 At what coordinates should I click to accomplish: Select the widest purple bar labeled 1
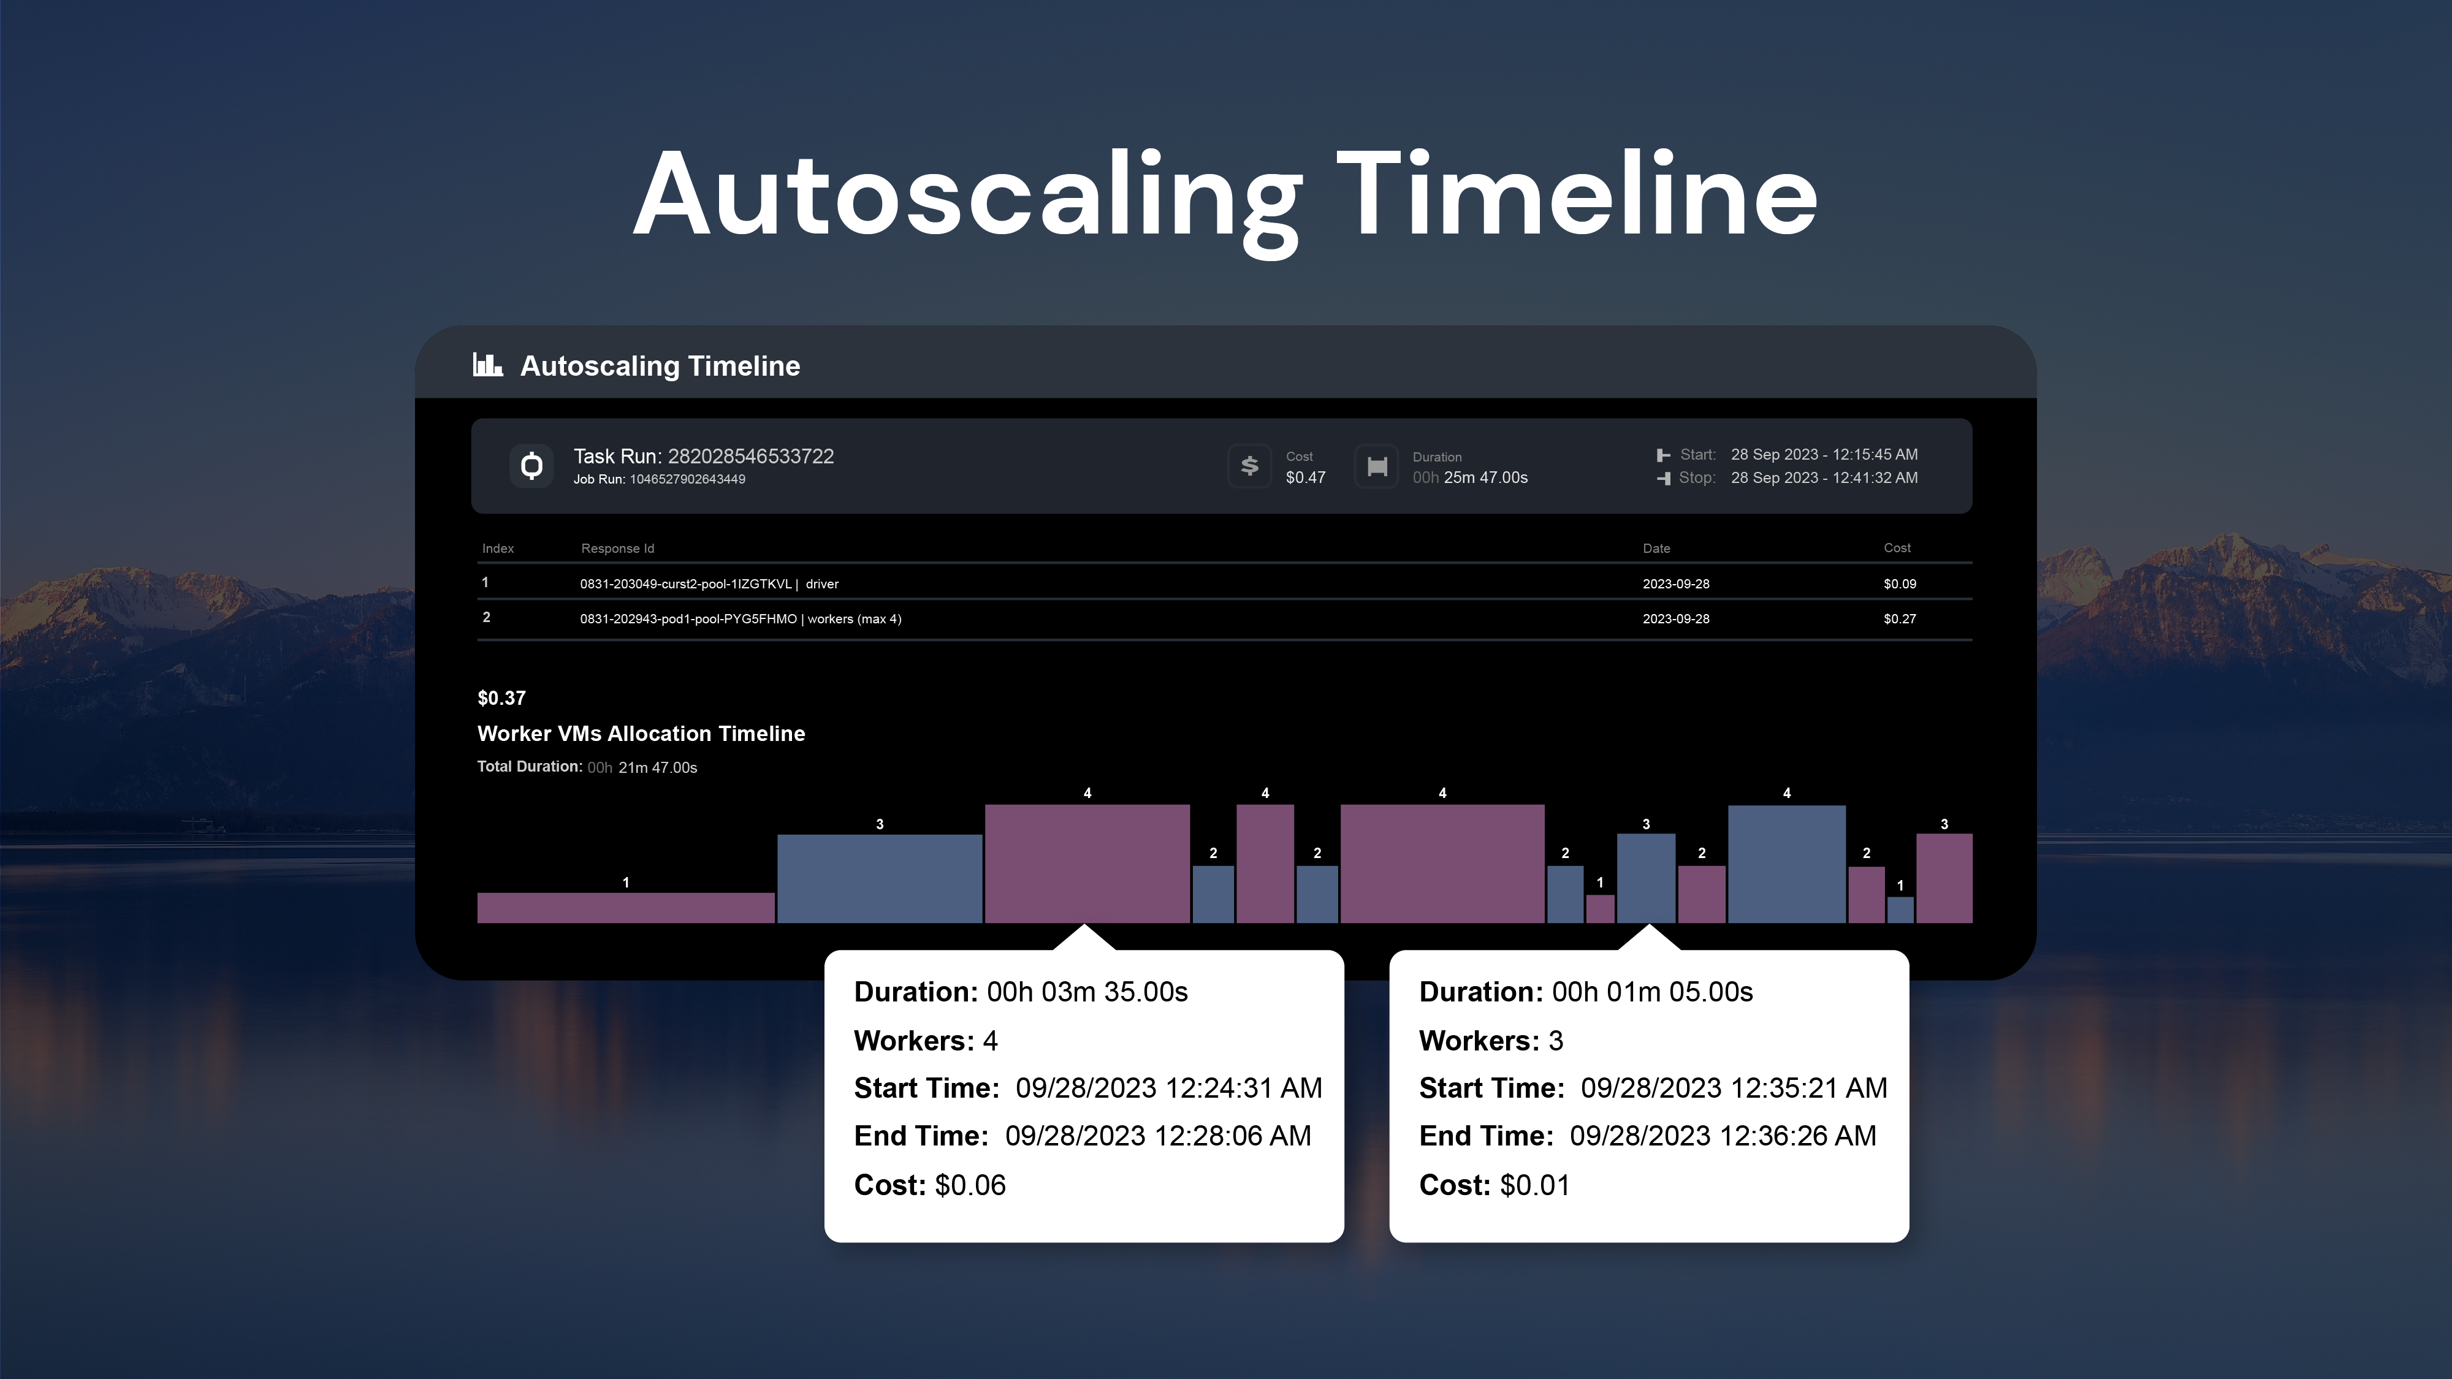point(625,908)
